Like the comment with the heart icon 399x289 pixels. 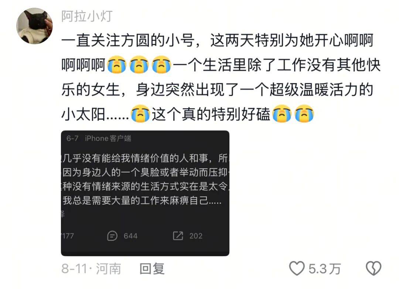297,268
